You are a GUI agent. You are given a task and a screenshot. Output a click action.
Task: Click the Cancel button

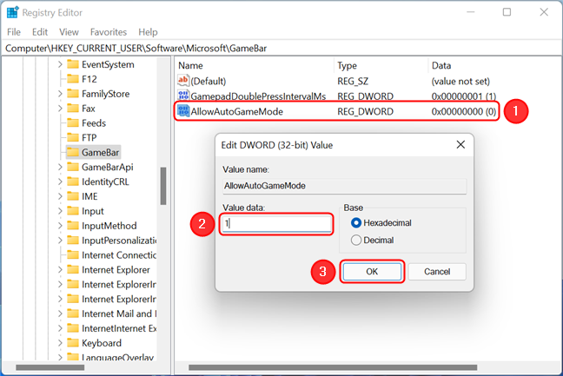coord(437,272)
